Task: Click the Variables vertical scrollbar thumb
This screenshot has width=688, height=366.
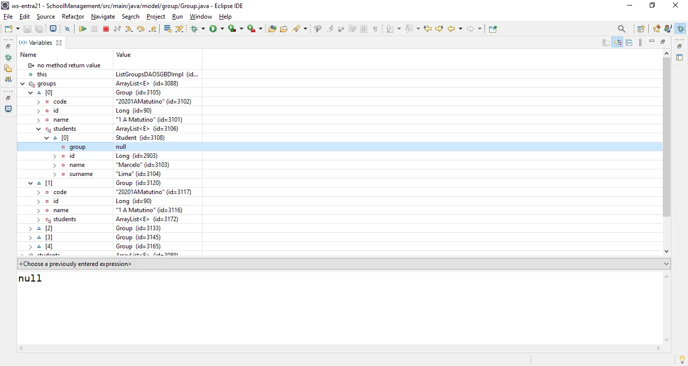Action: point(667,137)
